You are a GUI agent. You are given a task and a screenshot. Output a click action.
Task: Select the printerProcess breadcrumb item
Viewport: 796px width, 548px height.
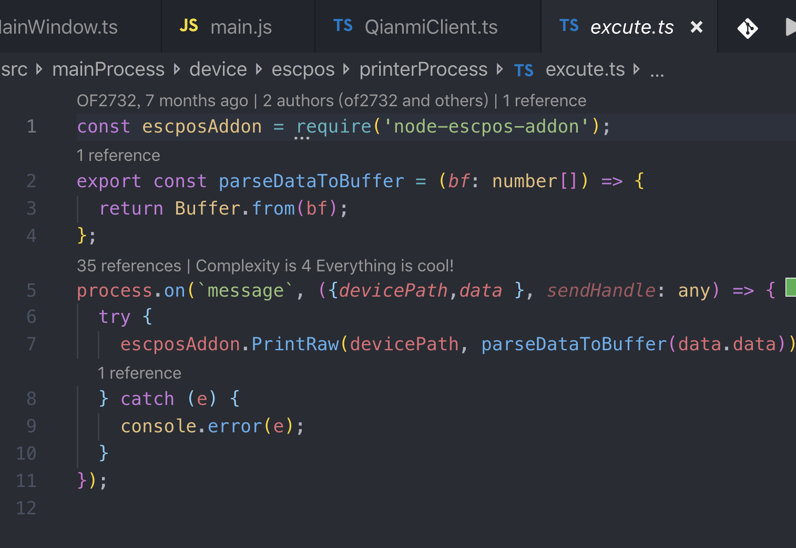pyautogui.click(x=423, y=69)
